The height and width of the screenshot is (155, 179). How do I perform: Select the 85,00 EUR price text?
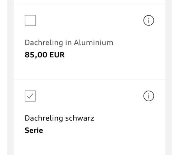(x=44, y=55)
